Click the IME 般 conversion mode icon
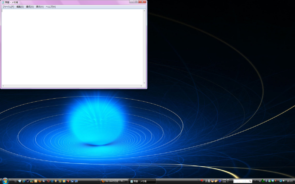Viewport: 295px width, 184px height. [x=209, y=181]
